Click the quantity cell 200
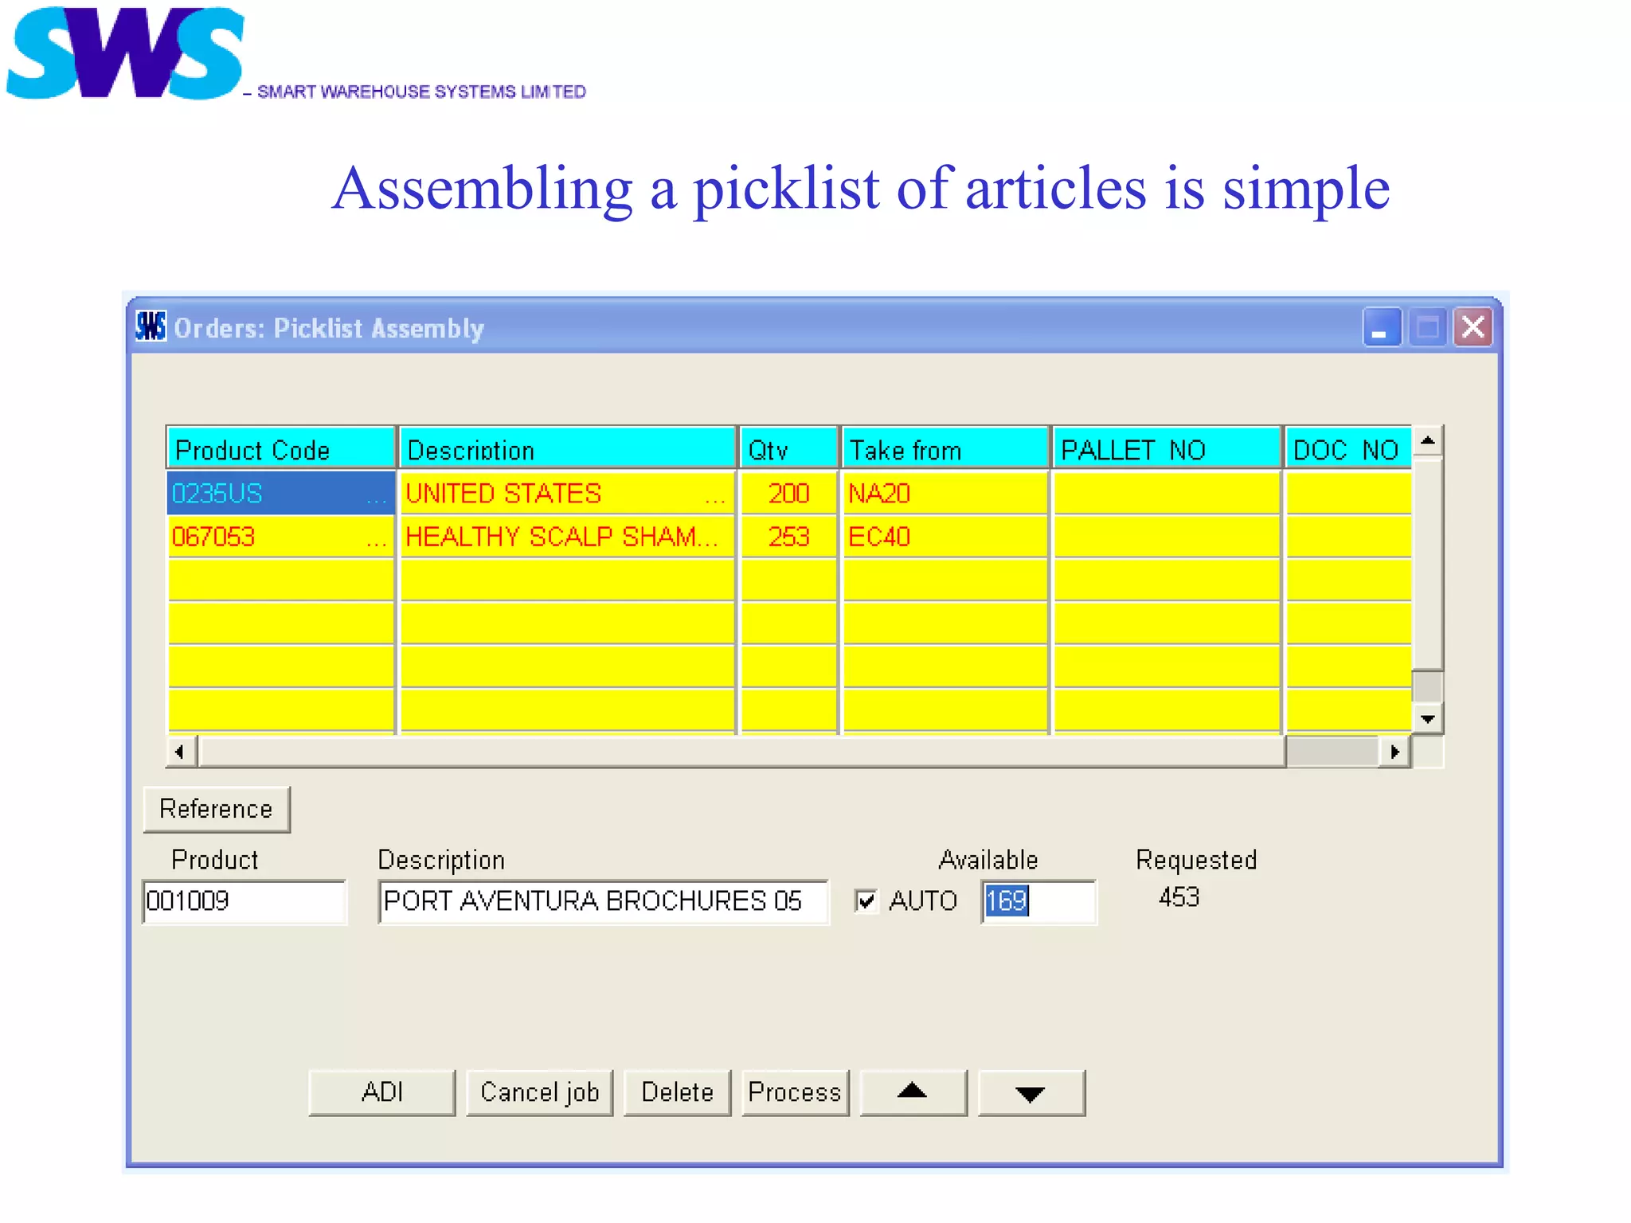 tap(789, 493)
